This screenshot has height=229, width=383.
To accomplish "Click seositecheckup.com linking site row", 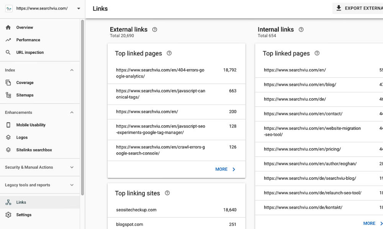I will click(x=176, y=210).
